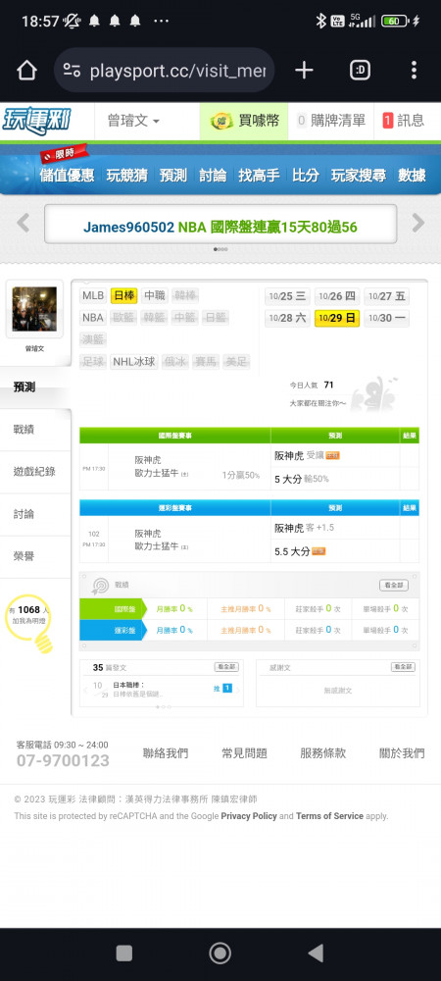Open the 找高手 navigation menu item

pyautogui.click(x=260, y=176)
